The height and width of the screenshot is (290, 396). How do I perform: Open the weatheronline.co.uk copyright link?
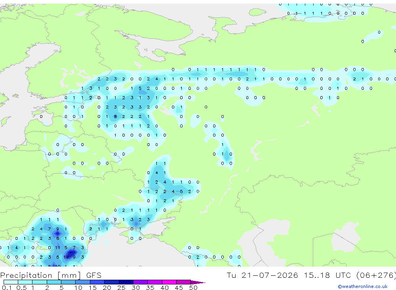click(x=363, y=286)
